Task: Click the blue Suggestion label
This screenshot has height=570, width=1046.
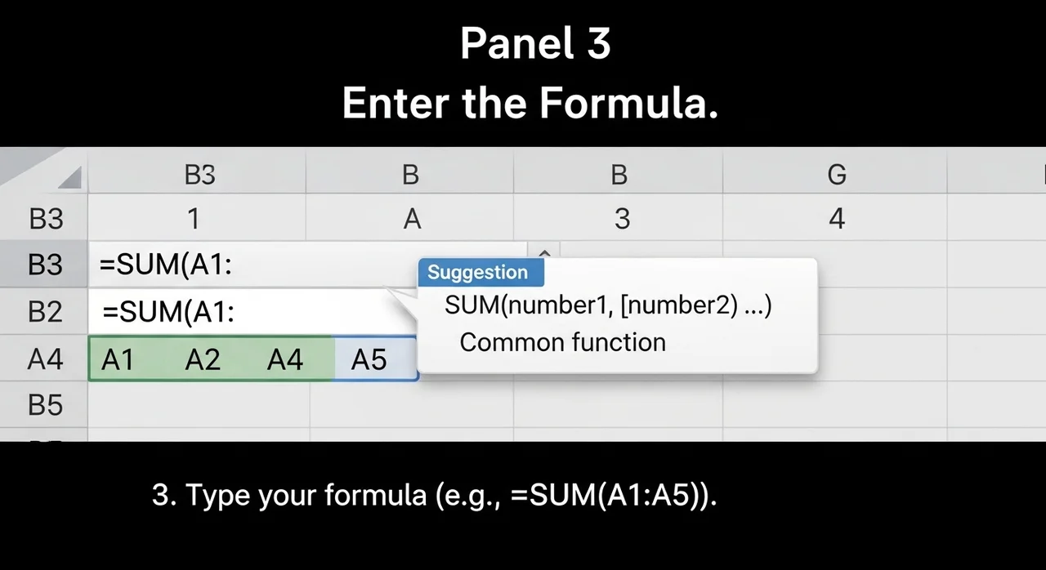Action: click(478, 273)
